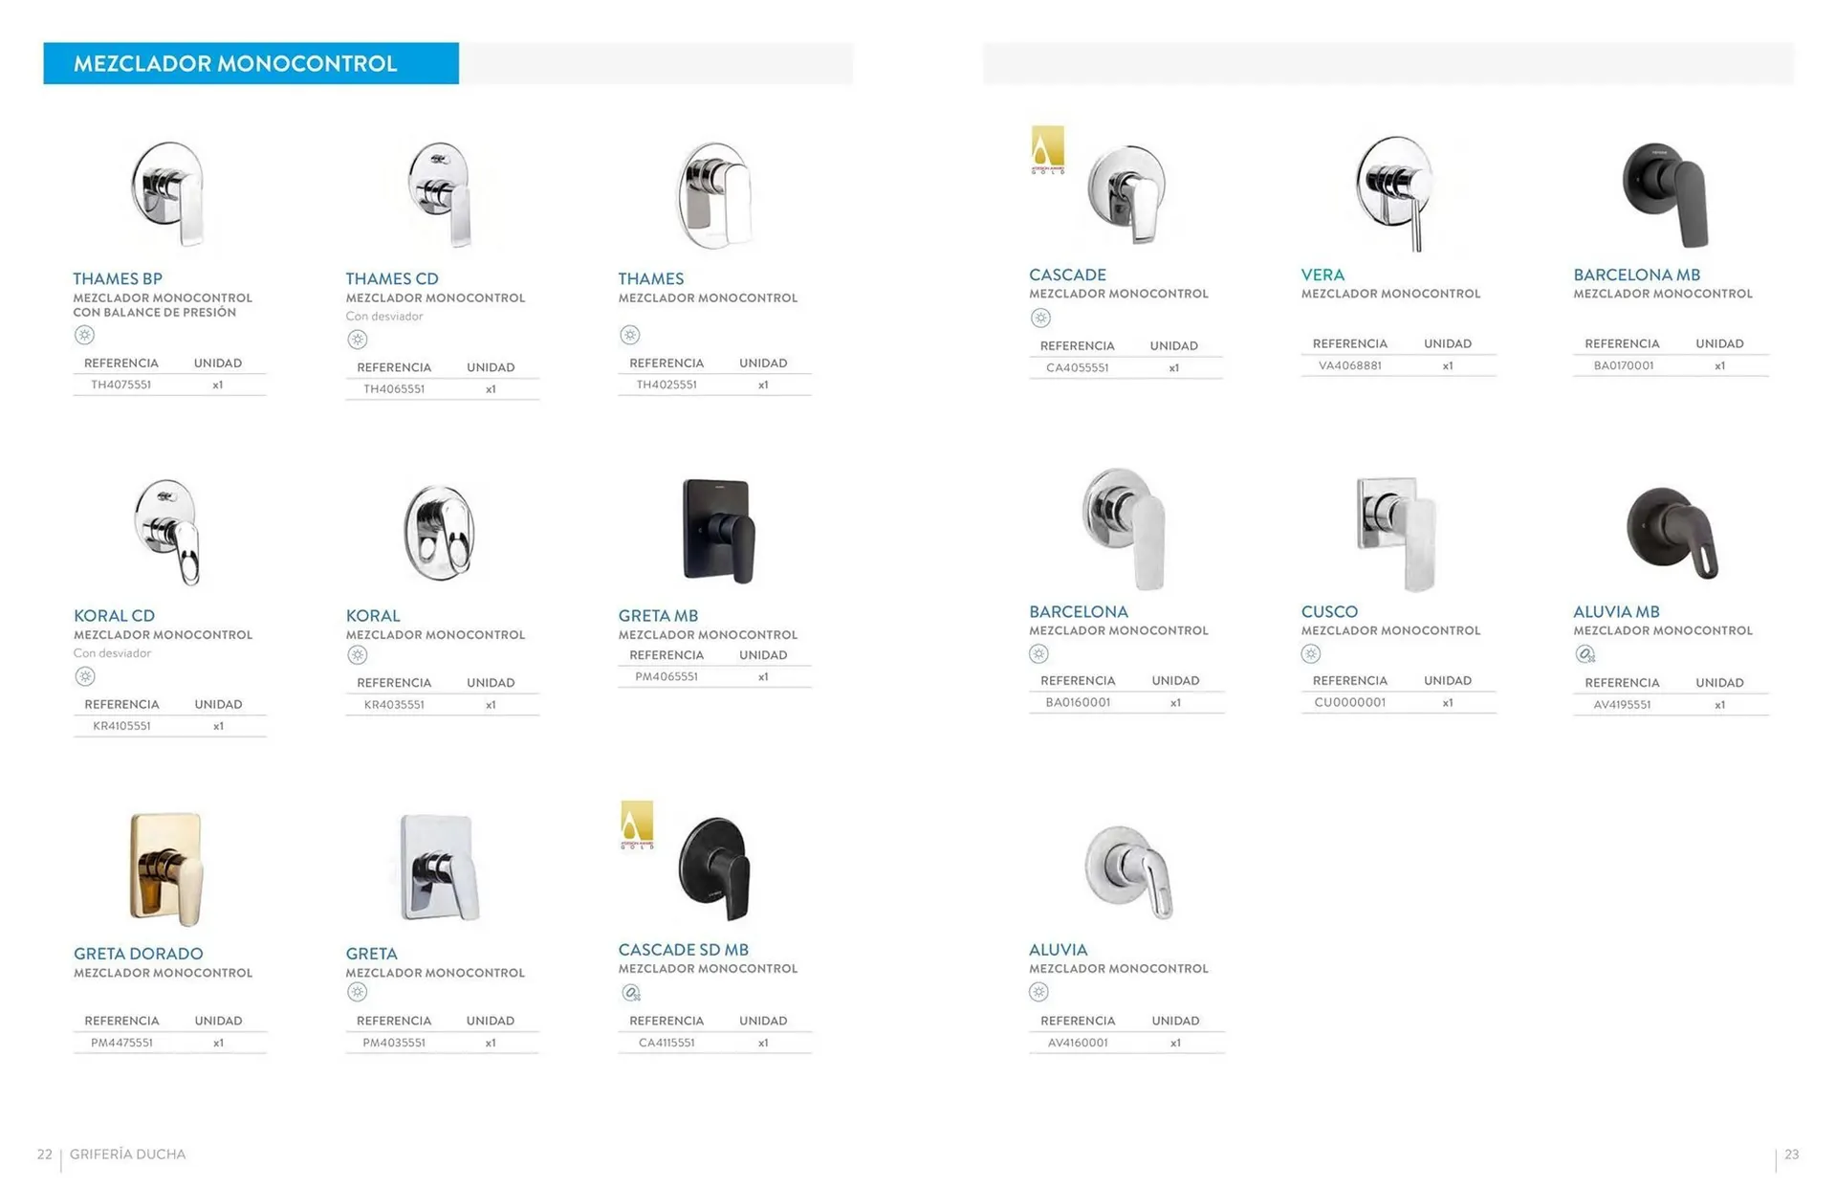Image resolution: width=1836 pixels, height=1188 pixels.
Task: Click the feature icon under CUSCO
Action: 1311,654
